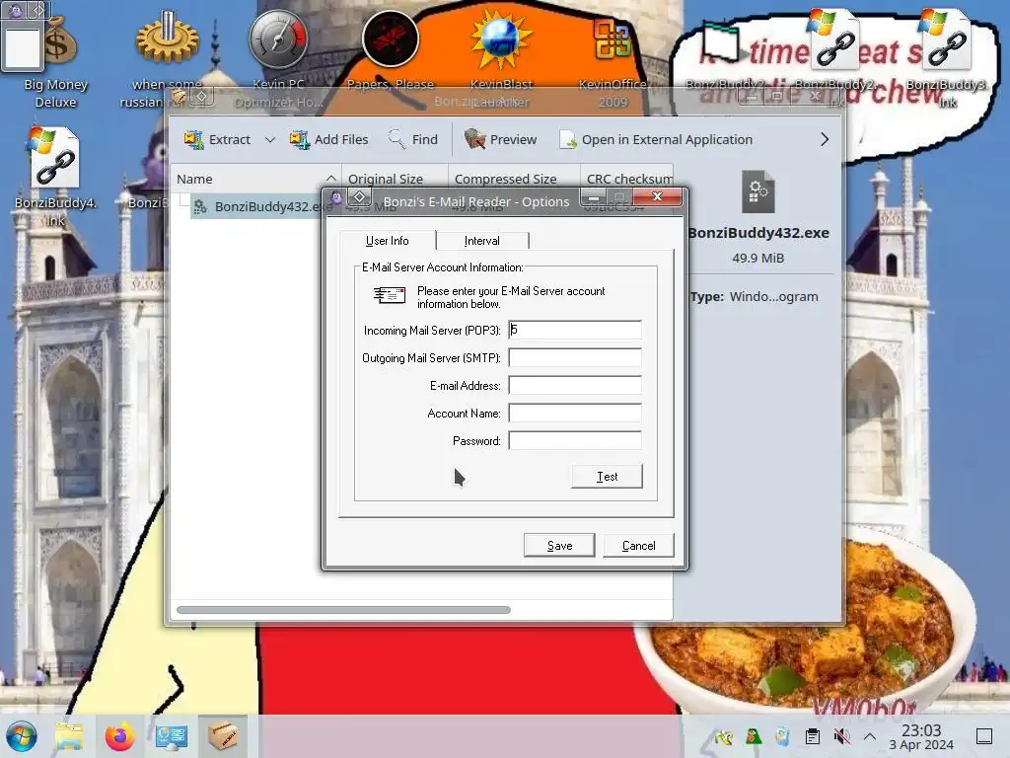The height and width of the screenshot is (758, 1010).
Task: Open the file manager from taskbar
Action: click(x=69, y=736)
